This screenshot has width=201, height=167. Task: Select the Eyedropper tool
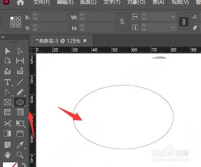[20, 145]
